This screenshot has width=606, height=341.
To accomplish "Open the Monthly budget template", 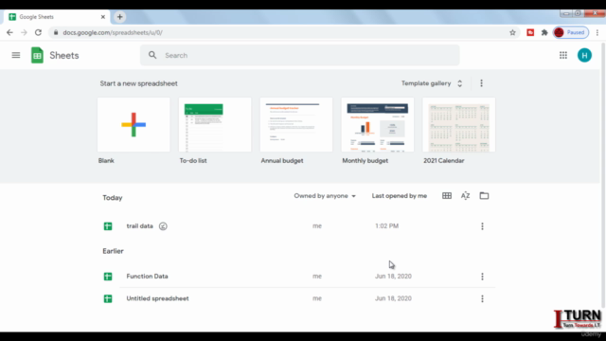I will click(x=378, y=124).
